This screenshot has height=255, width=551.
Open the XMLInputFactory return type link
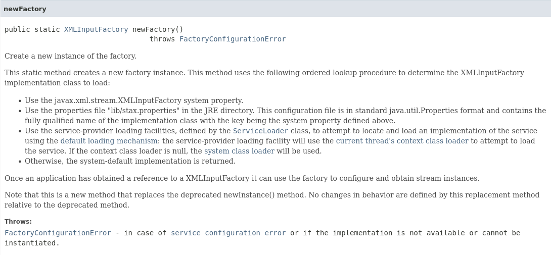[96, 29]
